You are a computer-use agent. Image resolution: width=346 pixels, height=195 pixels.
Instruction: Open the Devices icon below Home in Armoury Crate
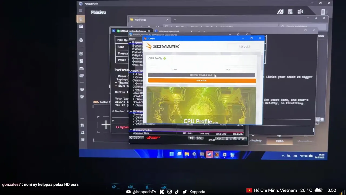click(81, 27)
